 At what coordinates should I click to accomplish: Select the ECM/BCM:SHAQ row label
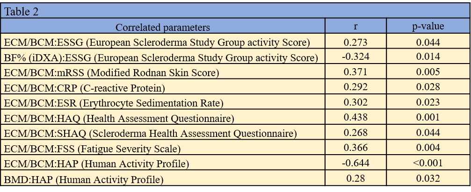[150, 134]
